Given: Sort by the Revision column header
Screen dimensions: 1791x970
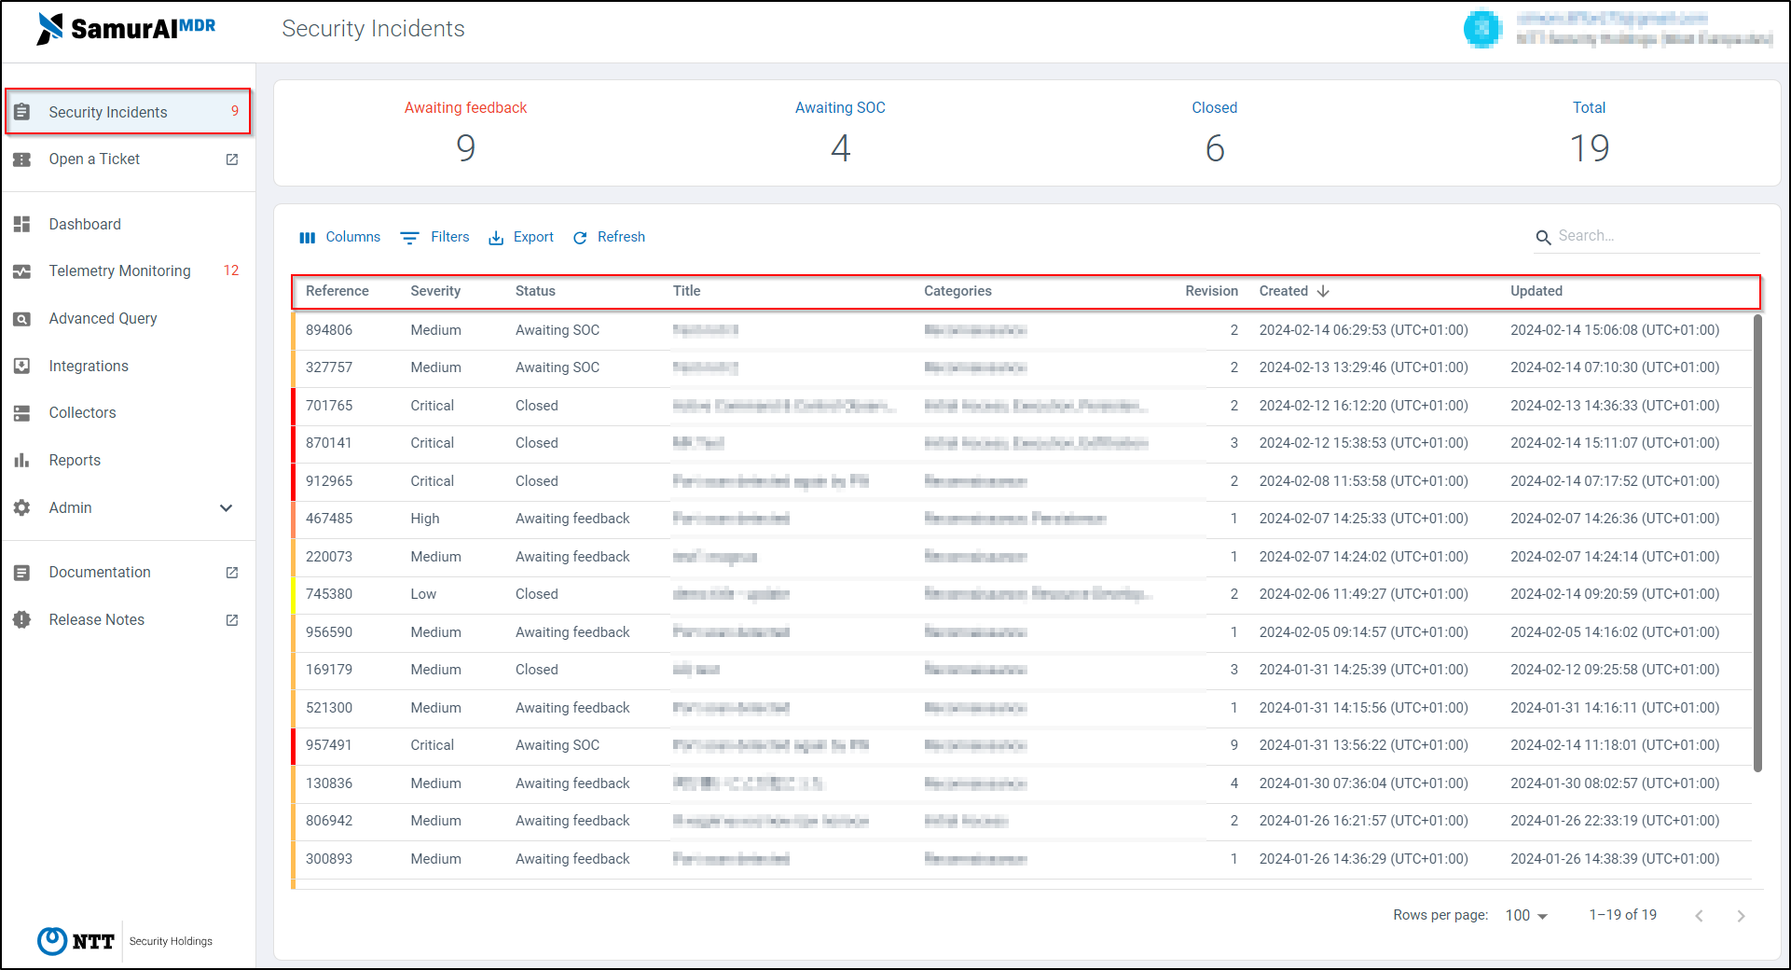Looking at the screenshot, I should [1212, 291].
